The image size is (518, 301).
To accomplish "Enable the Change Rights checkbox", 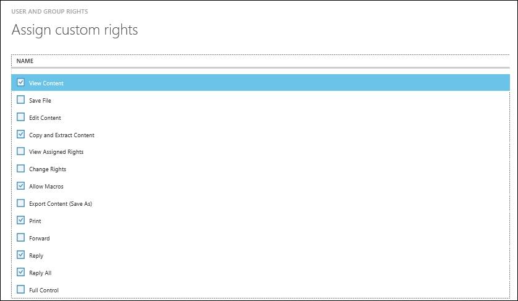I will (x=20, y=169).
